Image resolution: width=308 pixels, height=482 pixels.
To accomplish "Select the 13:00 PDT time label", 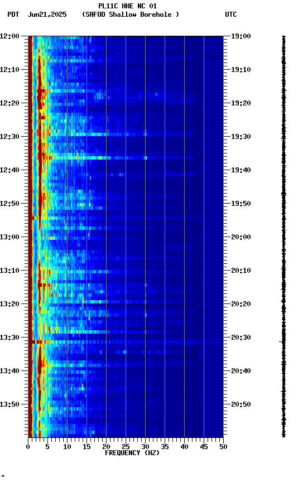I will [x=9, y=237].
